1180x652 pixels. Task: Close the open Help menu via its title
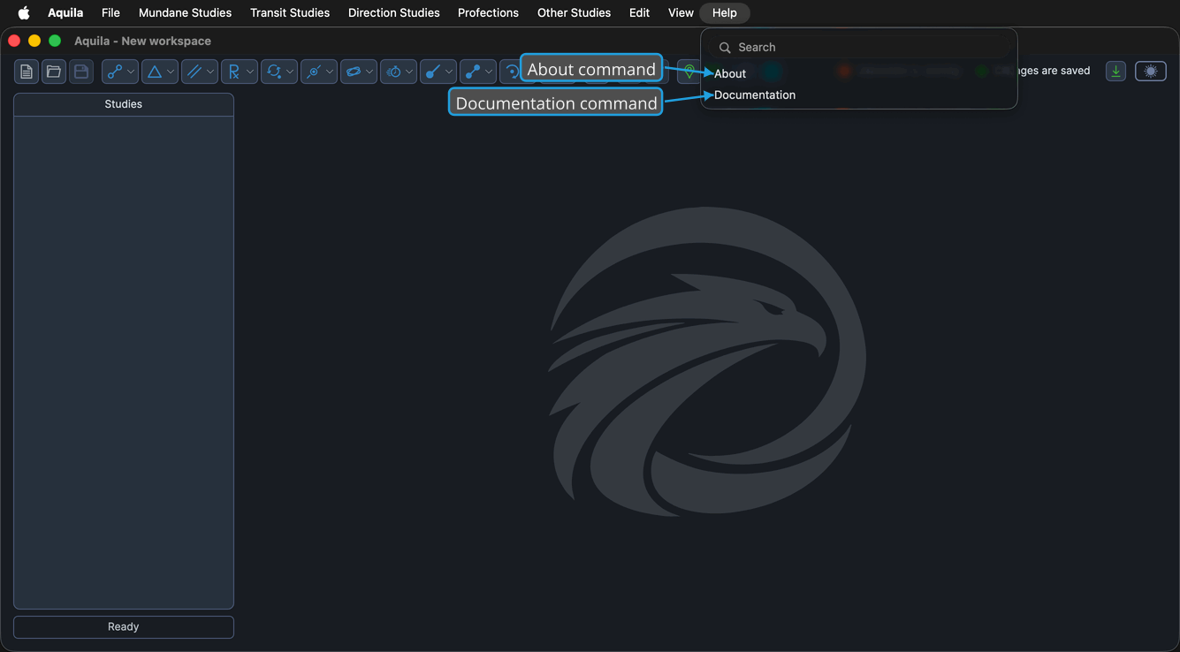(724, 12)
